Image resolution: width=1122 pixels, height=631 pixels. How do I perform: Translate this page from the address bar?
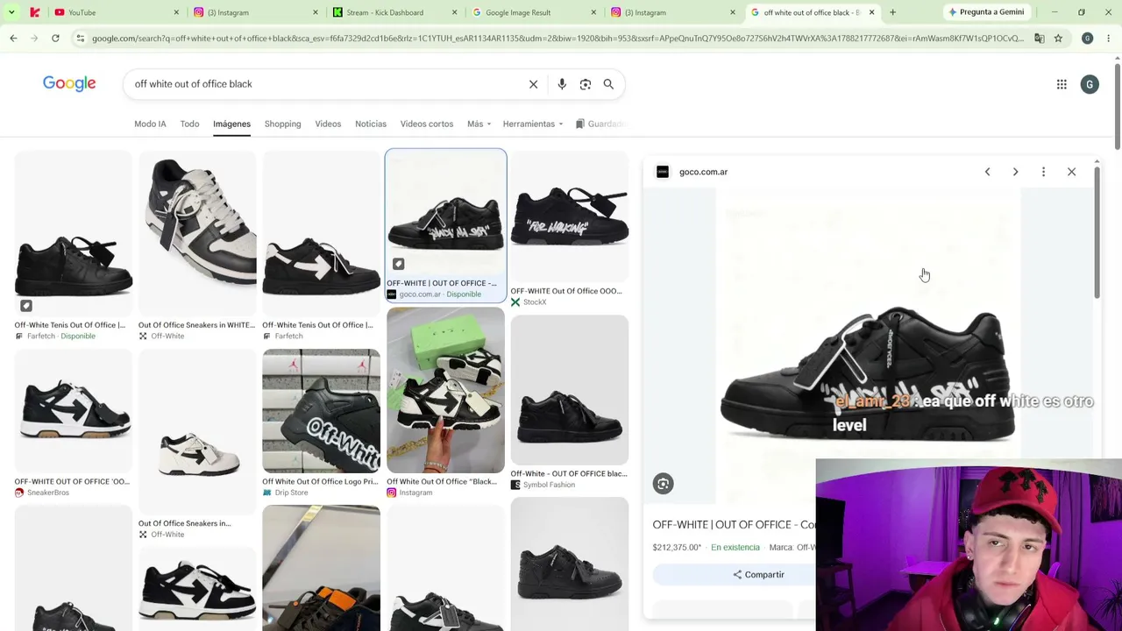click(1039, 39)
